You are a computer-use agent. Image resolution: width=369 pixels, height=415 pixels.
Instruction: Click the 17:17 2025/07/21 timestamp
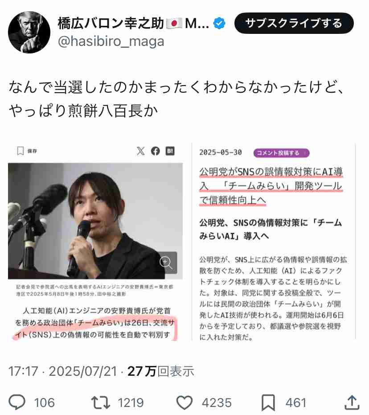pos(63,371)
